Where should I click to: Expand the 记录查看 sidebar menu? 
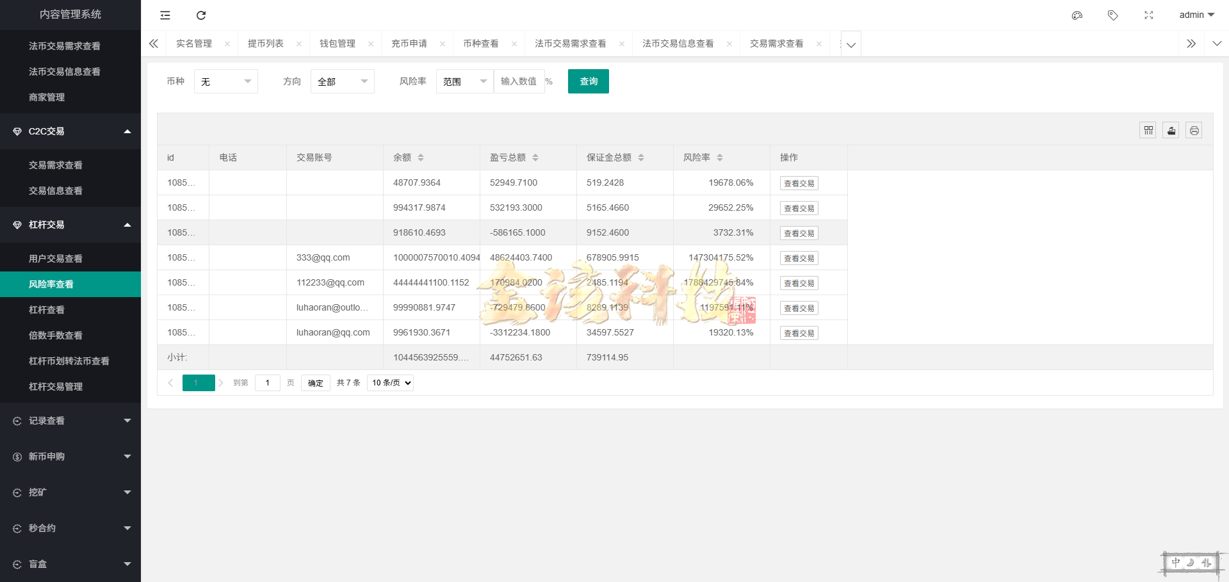[70, 421]
